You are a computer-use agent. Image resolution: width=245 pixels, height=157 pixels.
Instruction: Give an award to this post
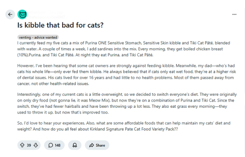75,145
